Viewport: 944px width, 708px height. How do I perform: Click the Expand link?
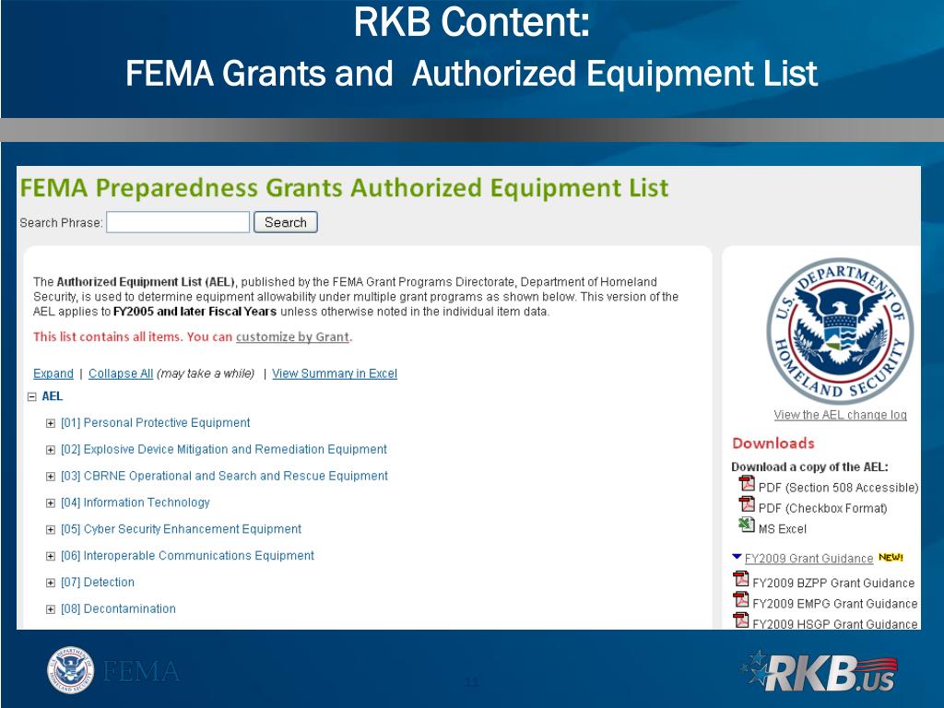click(53, 373)
